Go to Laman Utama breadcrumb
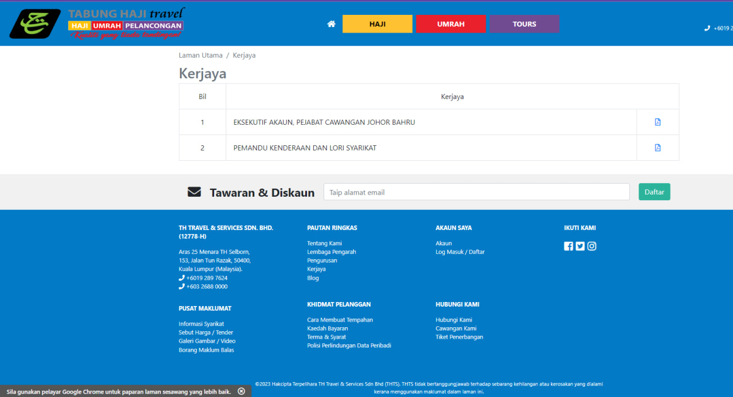This screenshot has width=733, height=397. 200,55
